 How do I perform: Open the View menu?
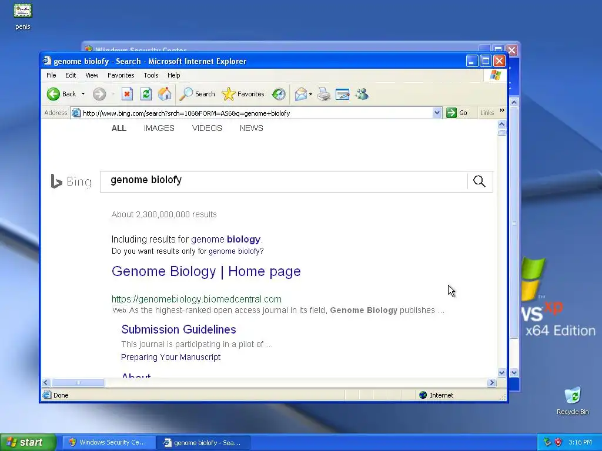92,75
